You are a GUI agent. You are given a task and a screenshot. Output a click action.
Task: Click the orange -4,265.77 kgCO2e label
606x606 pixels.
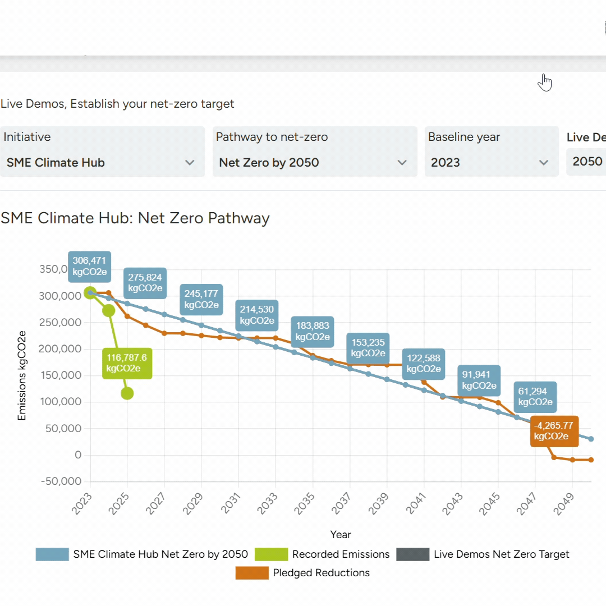click(x=554, y=431)
